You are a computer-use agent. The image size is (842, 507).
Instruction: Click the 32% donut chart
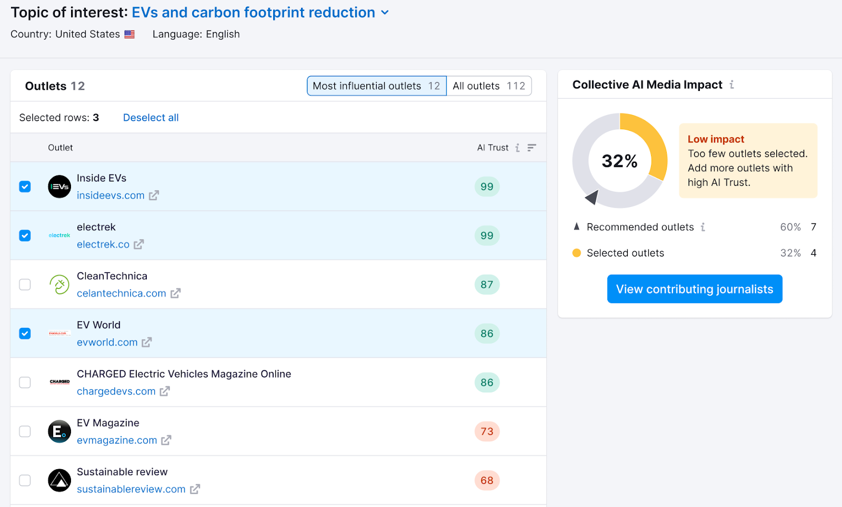[x=619, y=160]
